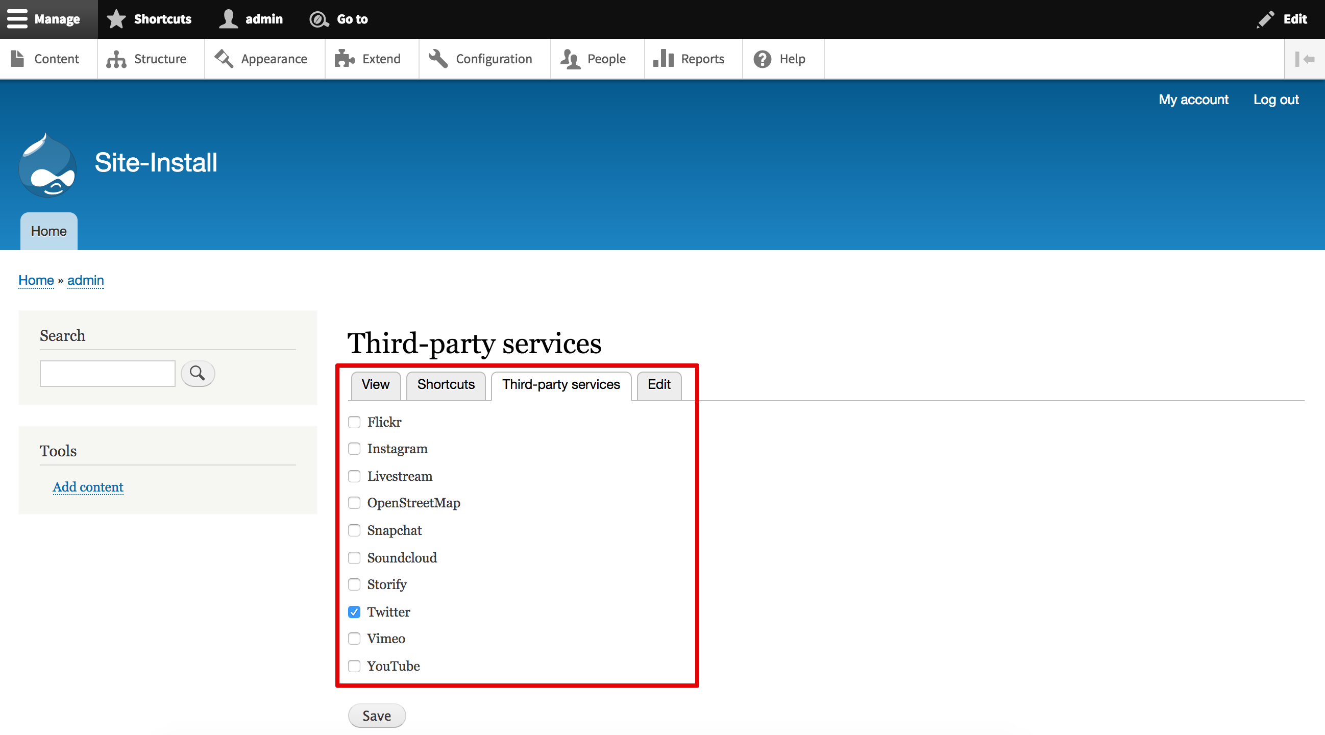
Task: Enable the Flickr checkbox
Action: (x=355, y=422)
